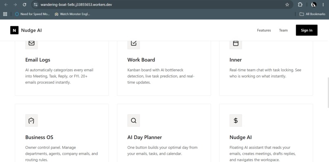Click the Business OS heading
This screenshot has height=162, width=329.
39,138
